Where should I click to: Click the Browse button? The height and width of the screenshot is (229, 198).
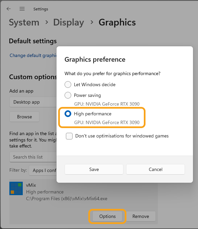[x=24, y=117]
